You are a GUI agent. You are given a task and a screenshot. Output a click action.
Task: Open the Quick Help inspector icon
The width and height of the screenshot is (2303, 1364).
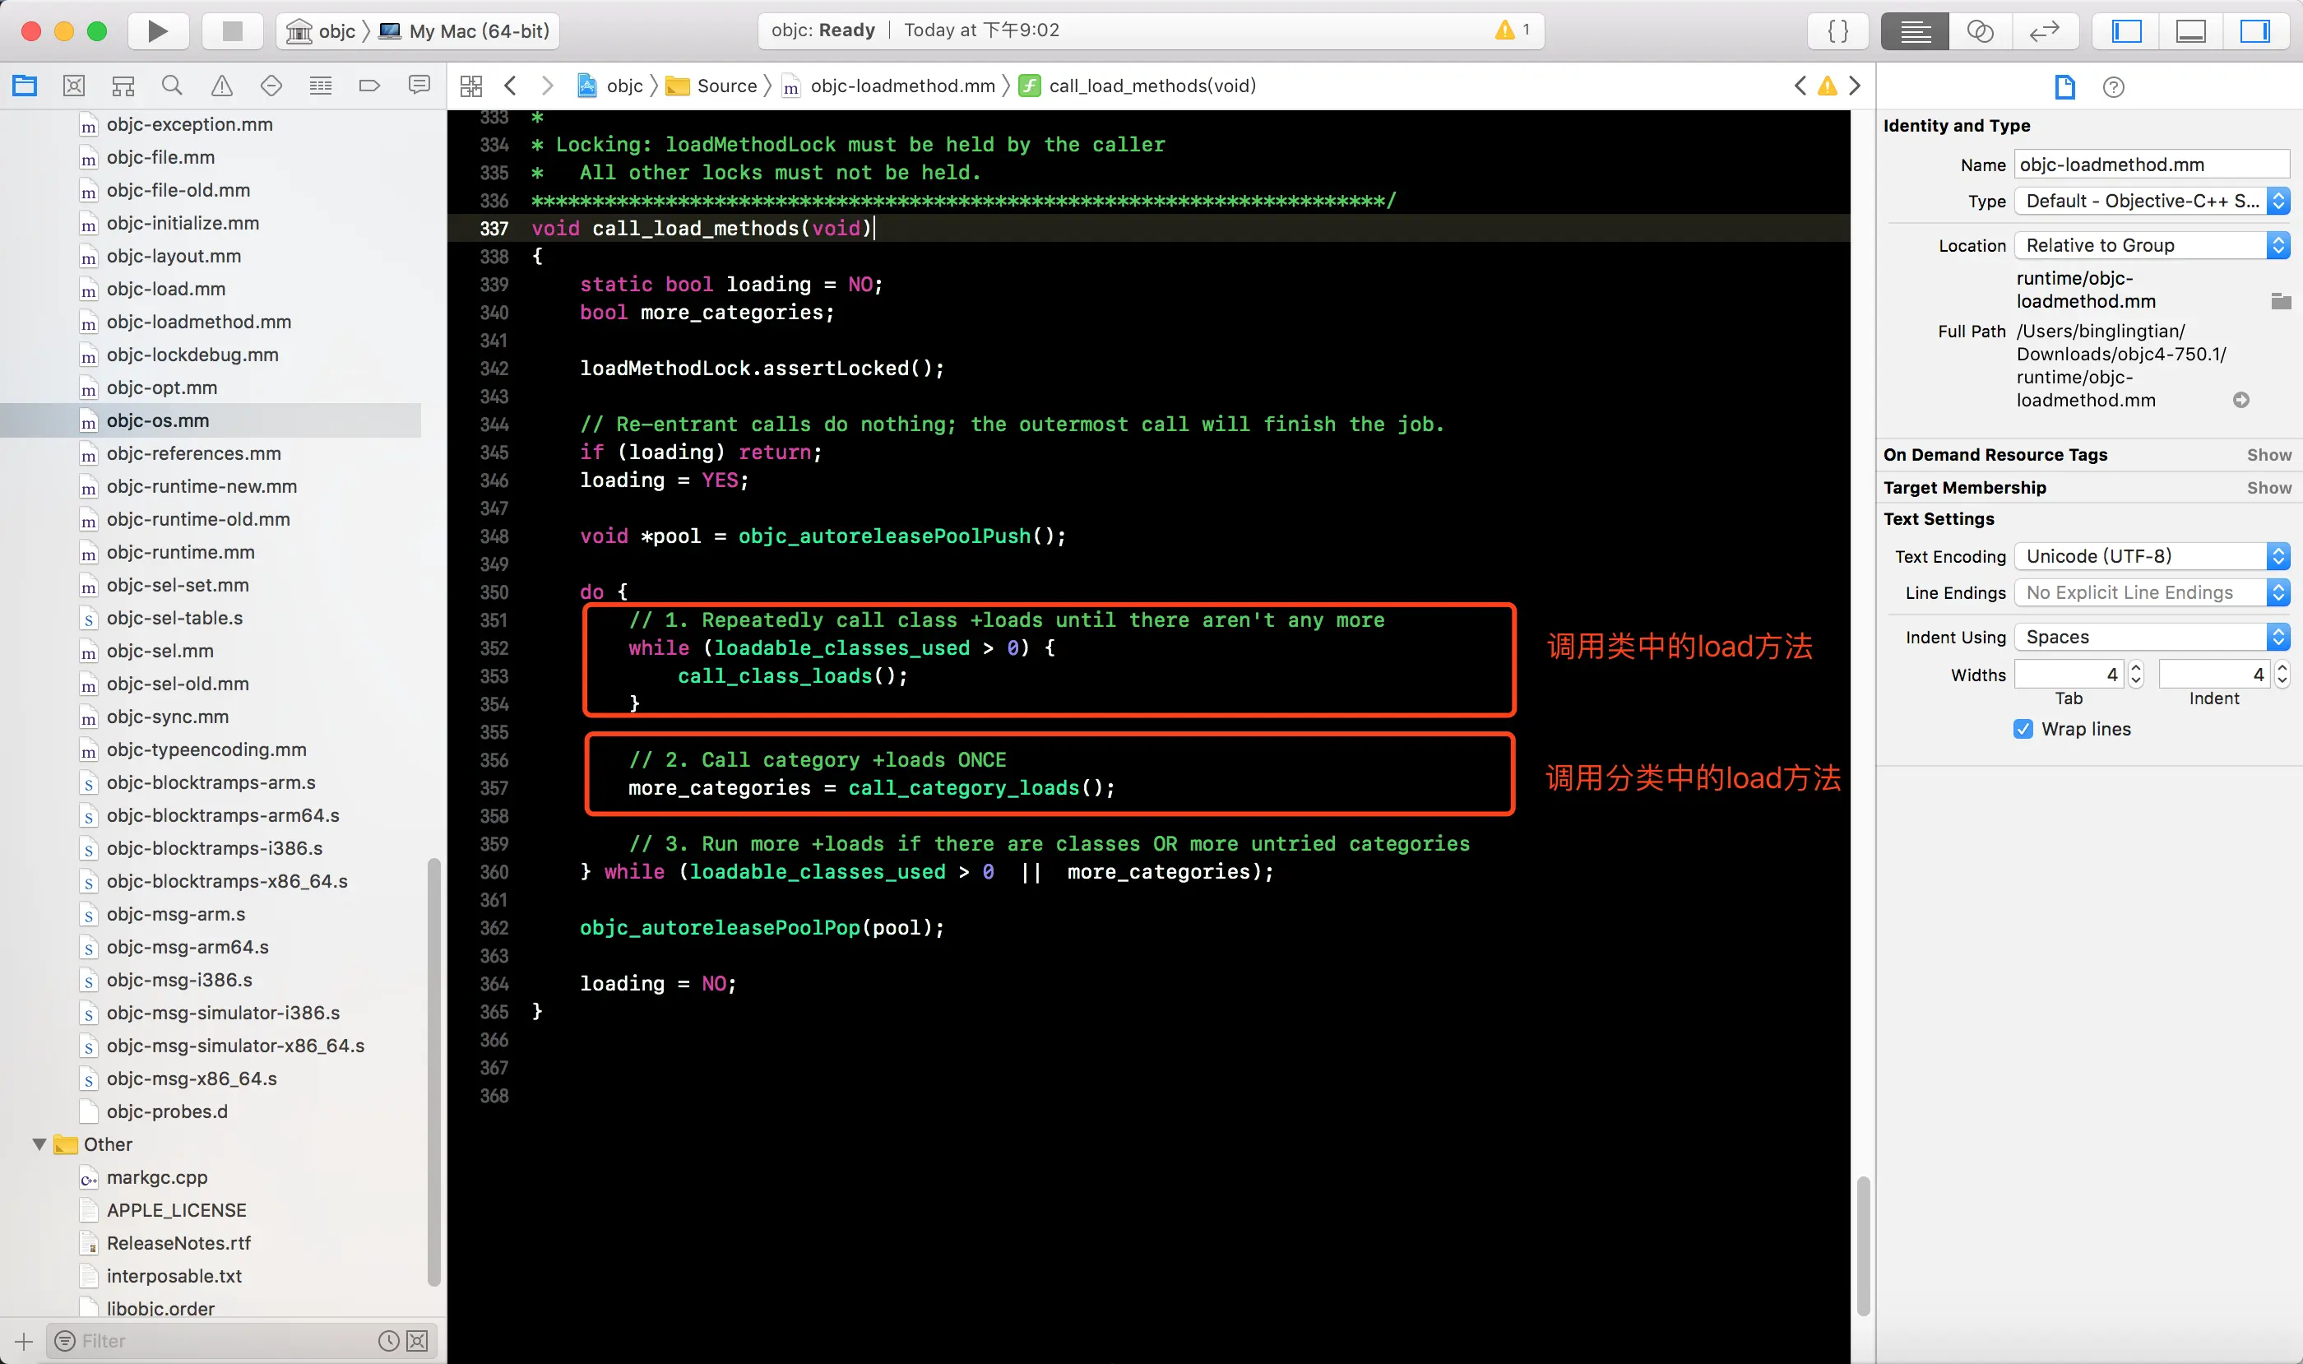pyautogui.click(x=2114, y=87)
